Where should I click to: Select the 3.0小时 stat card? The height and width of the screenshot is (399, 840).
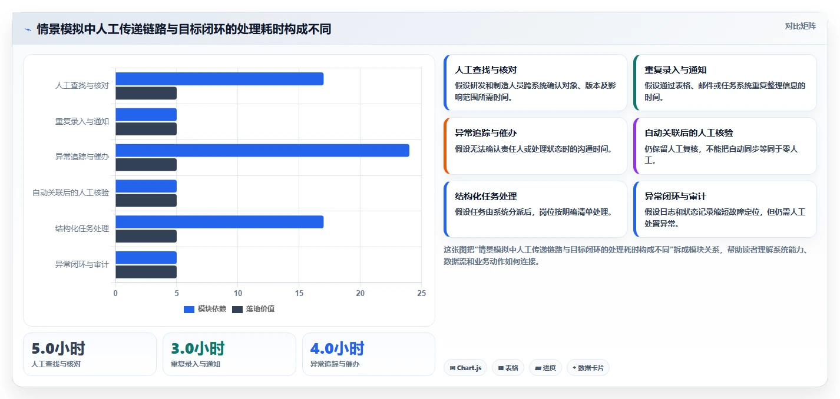229,354
